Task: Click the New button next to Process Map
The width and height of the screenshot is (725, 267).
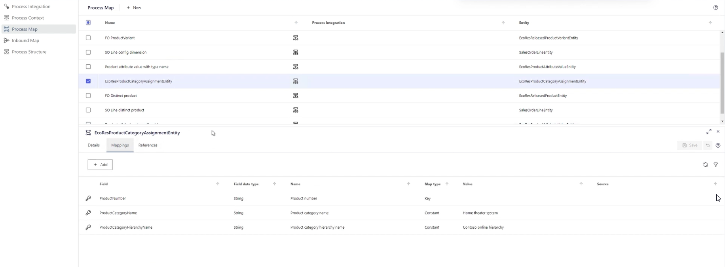Action: (134, 8)
